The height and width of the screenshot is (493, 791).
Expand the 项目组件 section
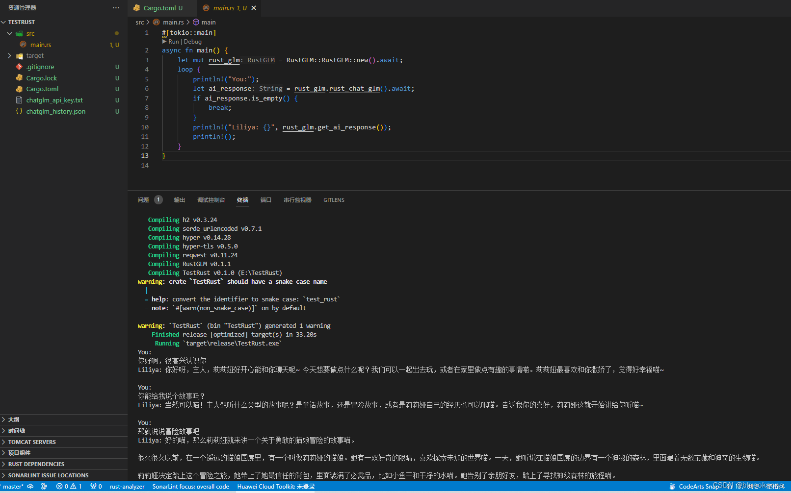(64, 453)
